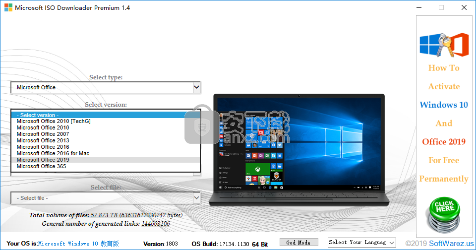Click the green CLICK HERE button
This screenshot has height=250, width=476.
point(444,214)
